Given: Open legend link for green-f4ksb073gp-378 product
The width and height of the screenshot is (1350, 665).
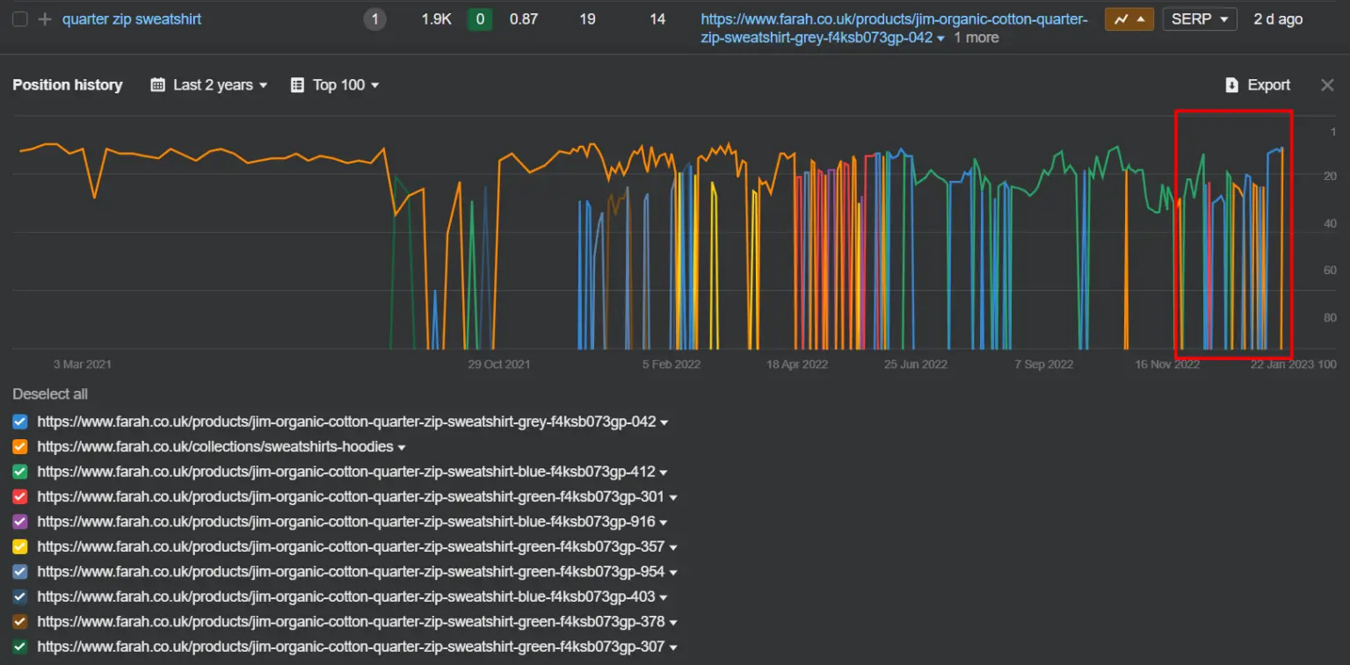Looking at the screenshot, I should point(351,622).
